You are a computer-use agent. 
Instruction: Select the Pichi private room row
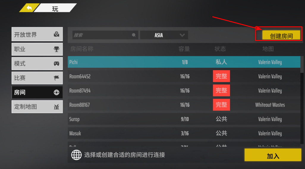[184, 62]
